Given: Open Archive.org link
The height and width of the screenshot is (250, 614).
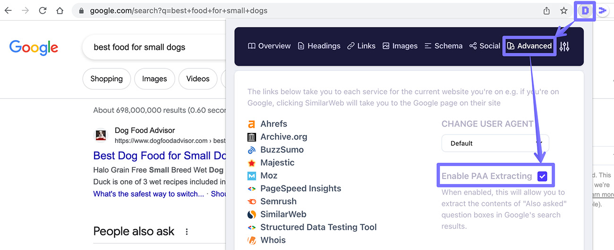Looking at the screenshot, I should pos(284,137).
